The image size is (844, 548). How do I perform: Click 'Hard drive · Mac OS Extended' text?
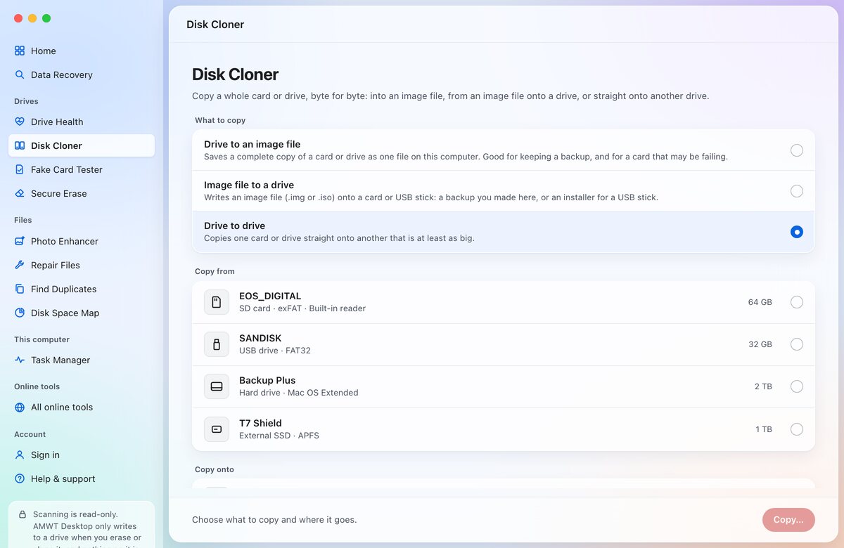coord(299,393)
